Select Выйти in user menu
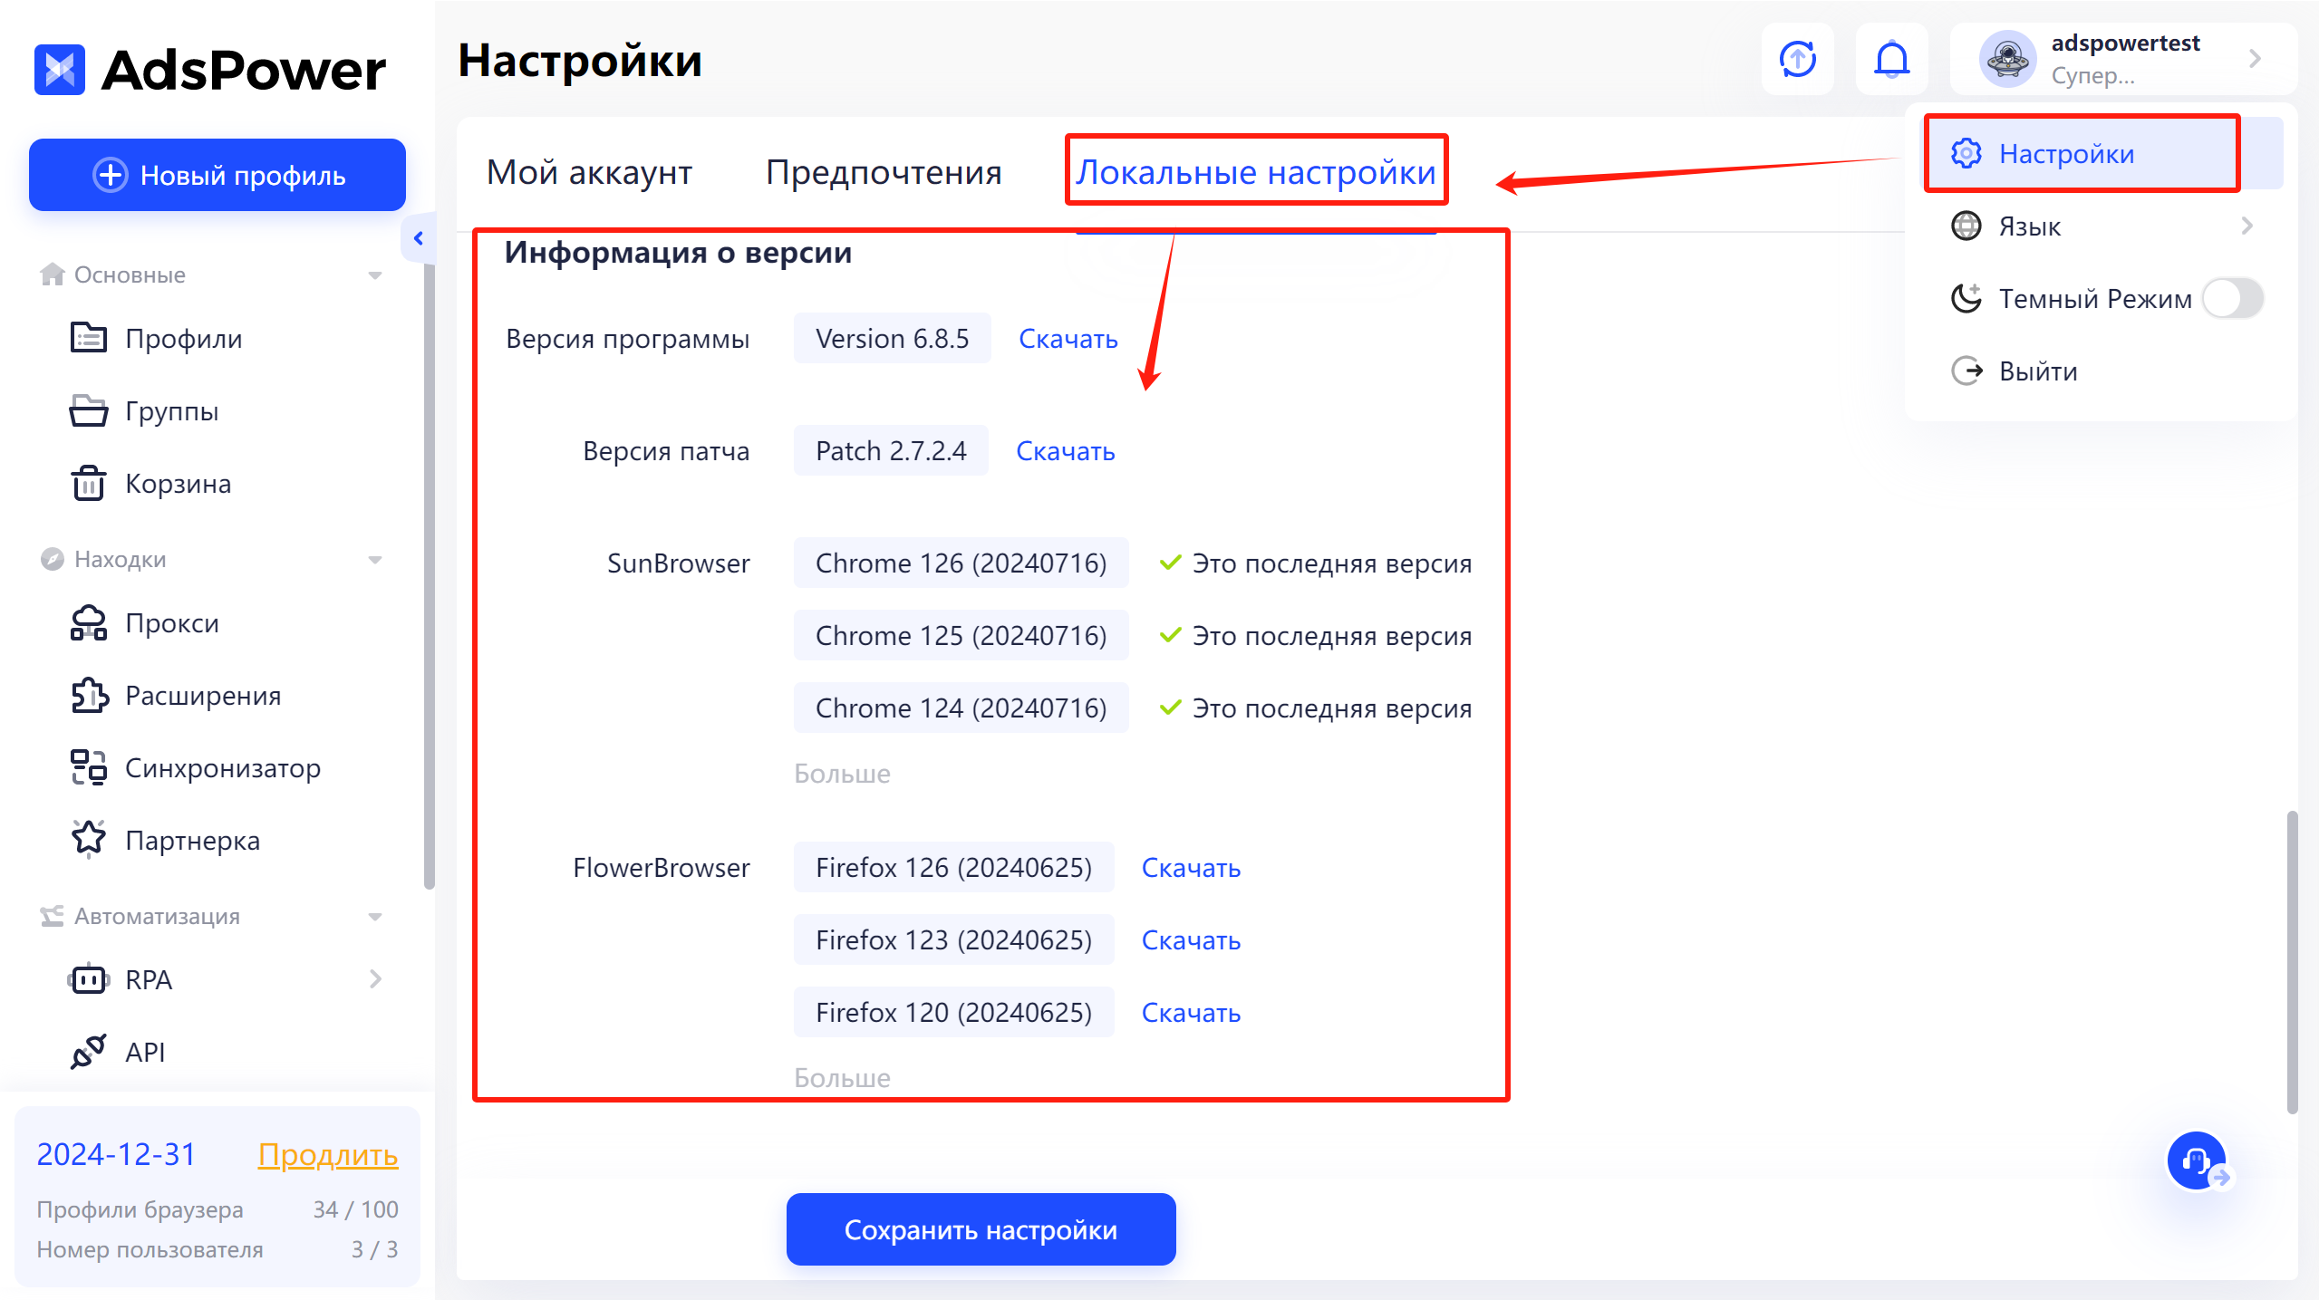The width and height of the screenshot is (2319, 1300). click(x=2102, y=371)
